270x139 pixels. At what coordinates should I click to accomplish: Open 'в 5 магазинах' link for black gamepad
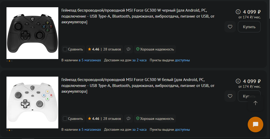[90, 60]
